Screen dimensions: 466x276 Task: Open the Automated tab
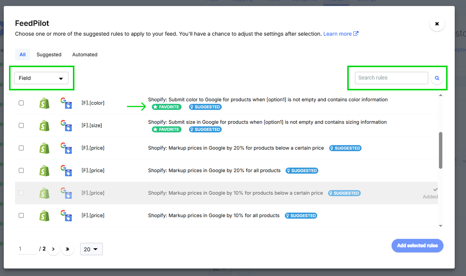(85, 54)
